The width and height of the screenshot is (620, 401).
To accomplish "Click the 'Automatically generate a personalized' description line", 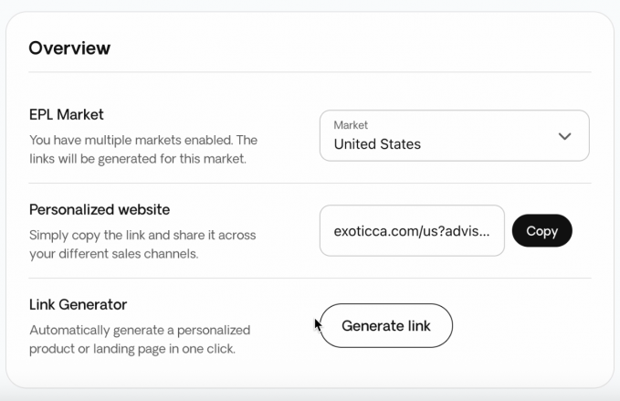I will [140, 331].
